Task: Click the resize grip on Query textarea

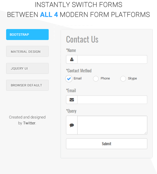Action: [x=146, y=133]
